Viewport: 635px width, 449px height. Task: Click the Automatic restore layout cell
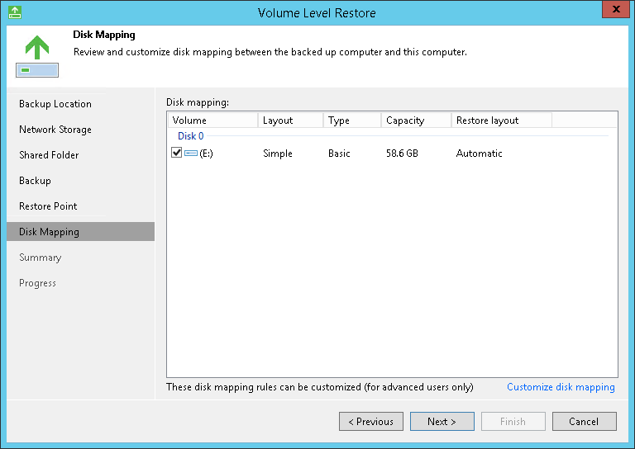479,154
